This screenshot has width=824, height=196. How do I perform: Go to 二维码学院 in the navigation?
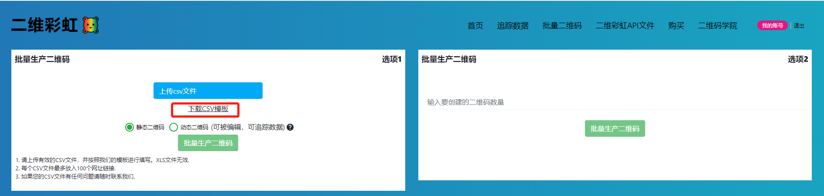(718, 26)
